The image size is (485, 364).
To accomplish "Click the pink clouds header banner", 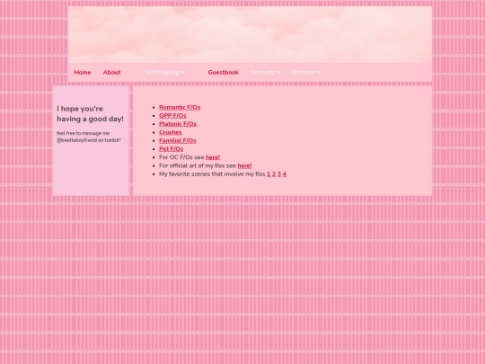I will pos(250,35).
